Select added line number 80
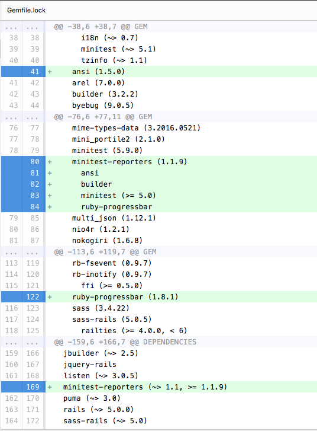Image resolution: width=317 pixels, height=431 pixels. (34, 162)
